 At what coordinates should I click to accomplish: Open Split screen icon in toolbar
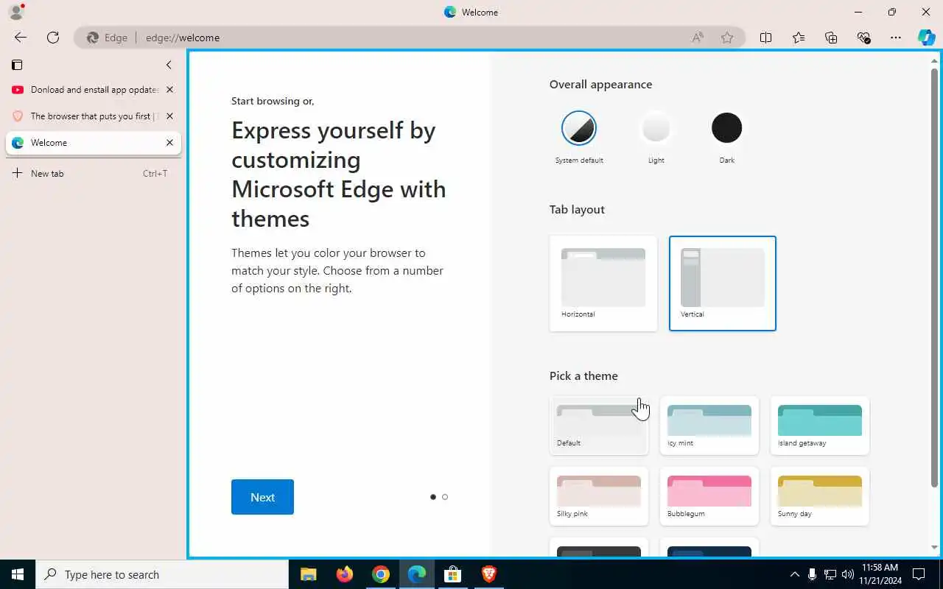point(765,38)
